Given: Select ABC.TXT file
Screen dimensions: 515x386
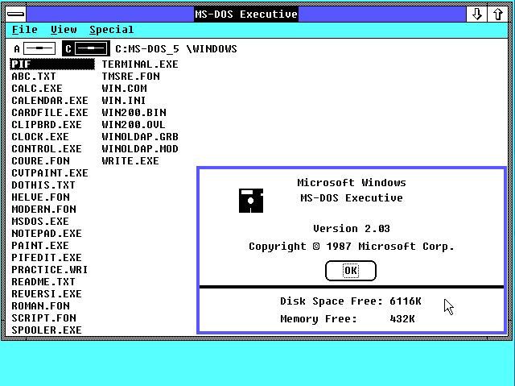Looking at the screenshot, I should (x=34, y=77).
